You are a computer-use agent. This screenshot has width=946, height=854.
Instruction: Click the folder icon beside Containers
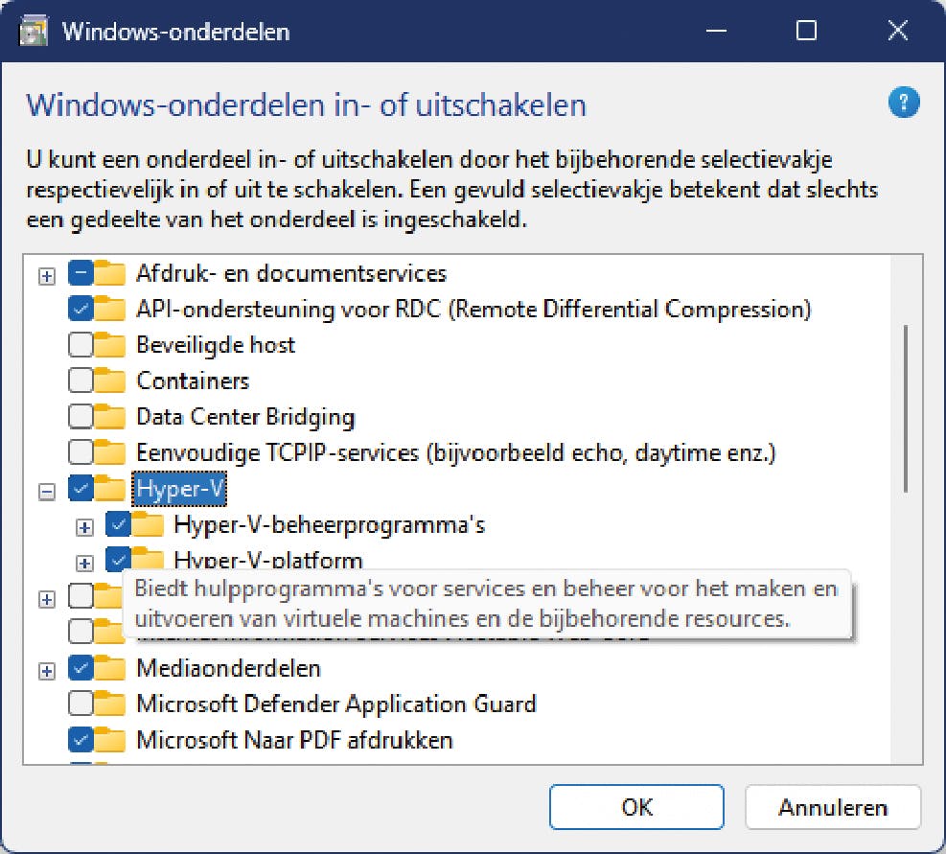tap(111, 381)
